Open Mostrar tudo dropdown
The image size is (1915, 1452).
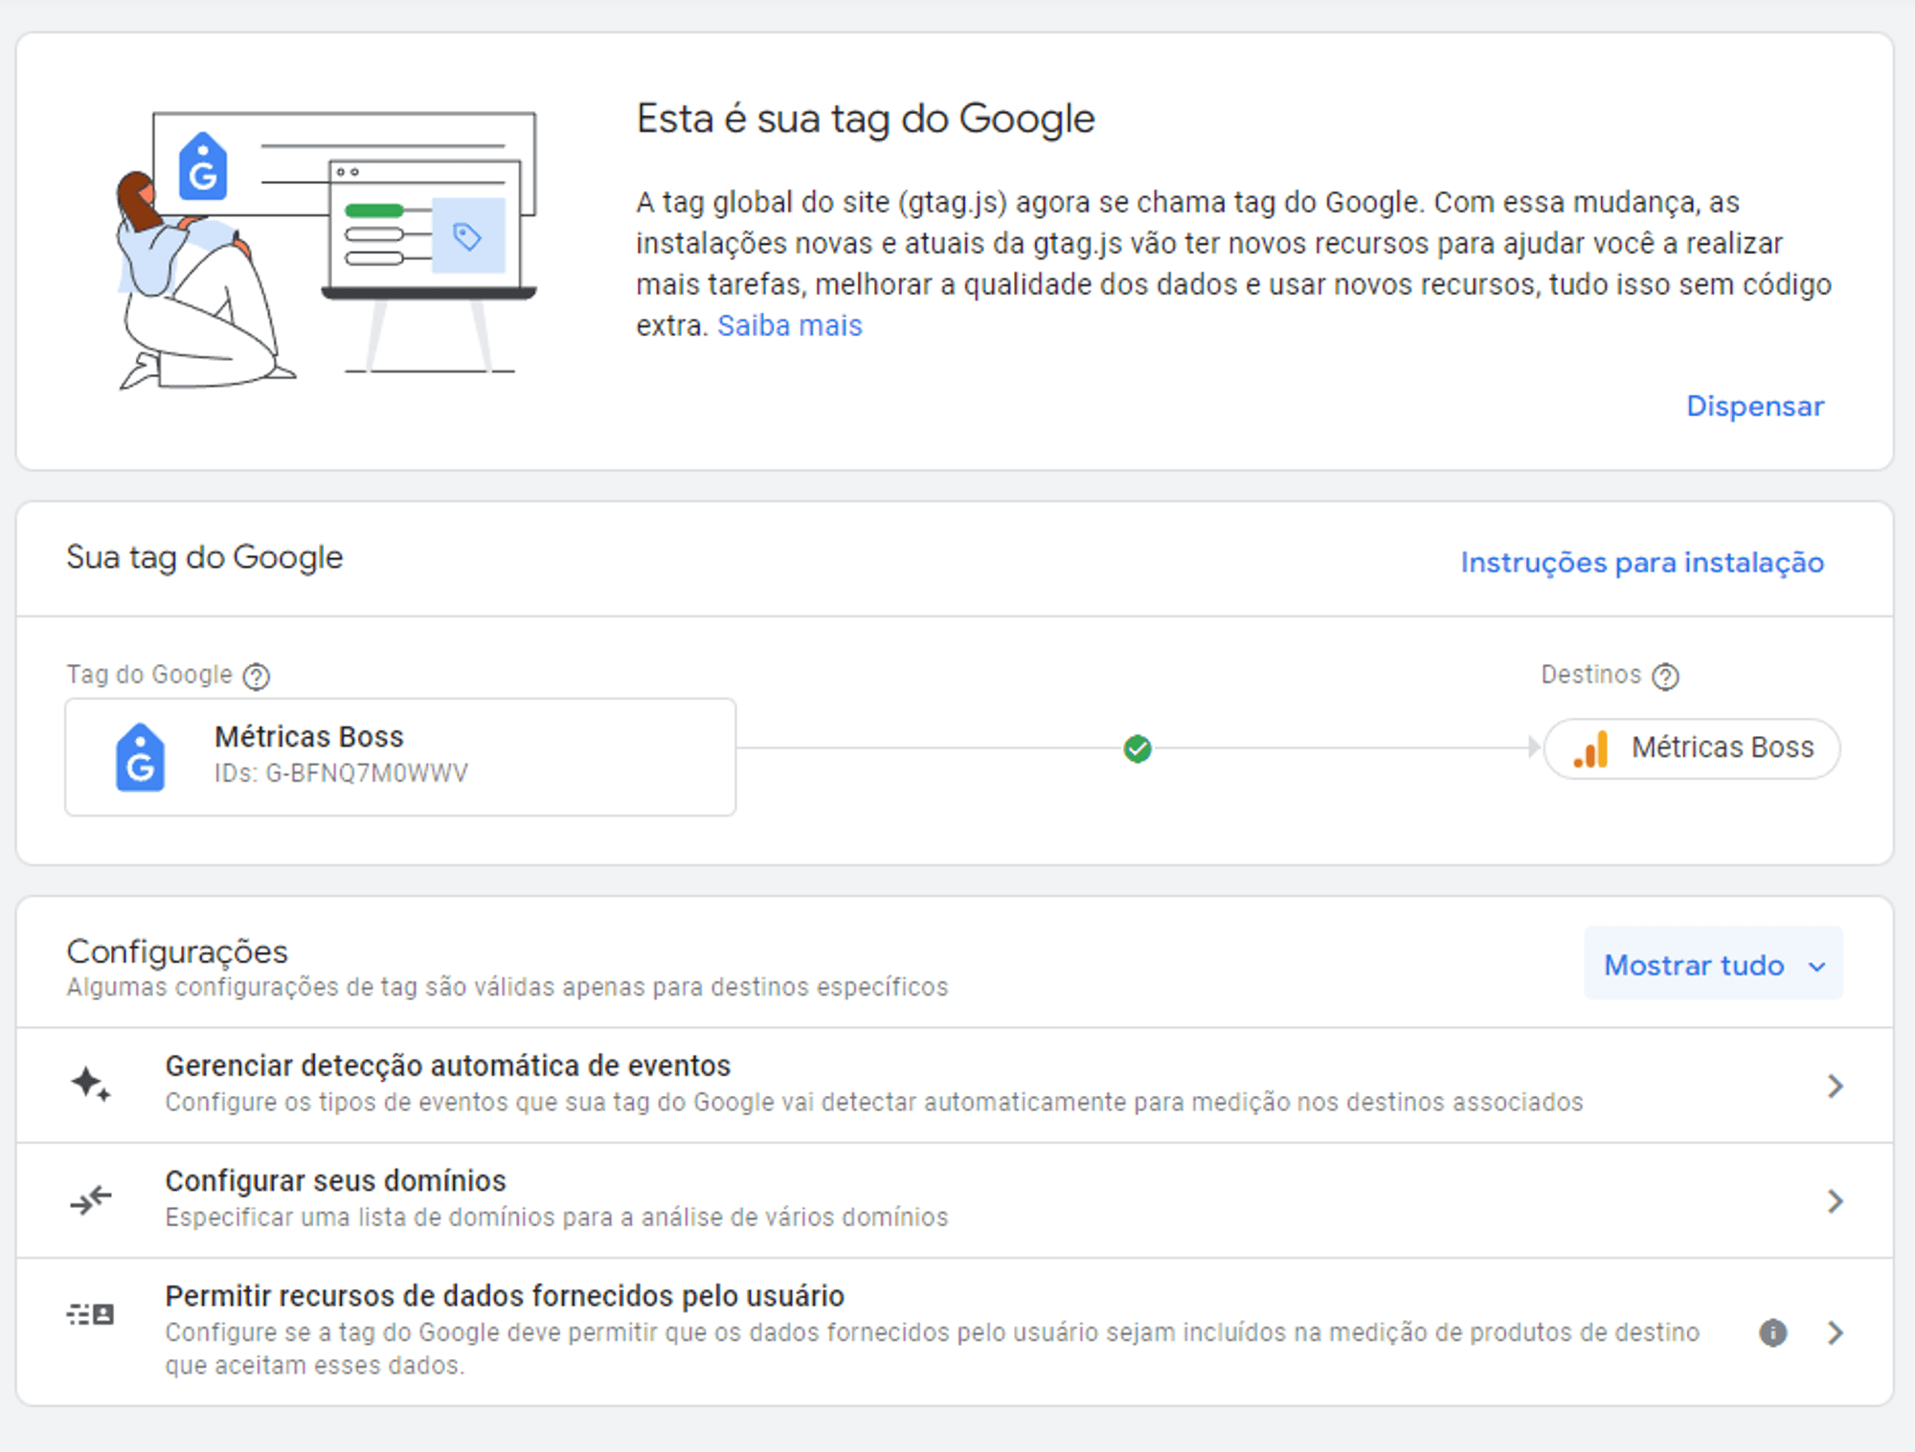1712,964
